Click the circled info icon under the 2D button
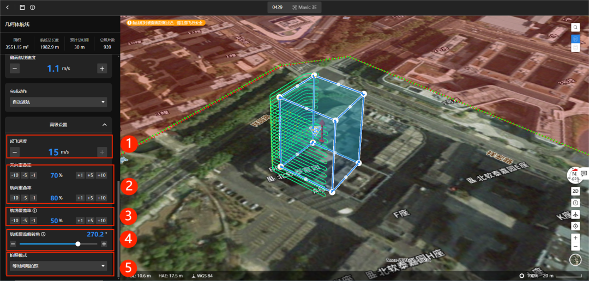The width and height of the screenshot is (589, 281). 575,203
